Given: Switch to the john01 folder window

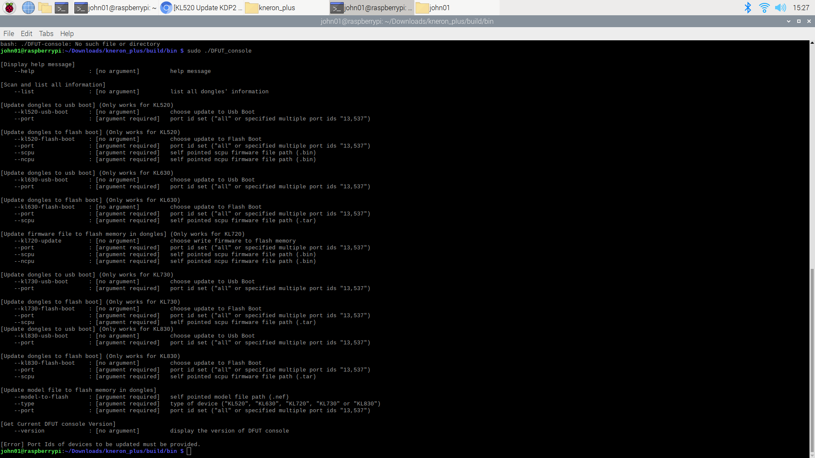Looking at the screenshot, I should click(457, 8).
